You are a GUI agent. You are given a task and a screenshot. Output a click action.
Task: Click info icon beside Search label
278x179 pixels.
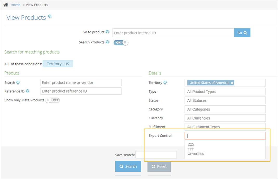18,82
